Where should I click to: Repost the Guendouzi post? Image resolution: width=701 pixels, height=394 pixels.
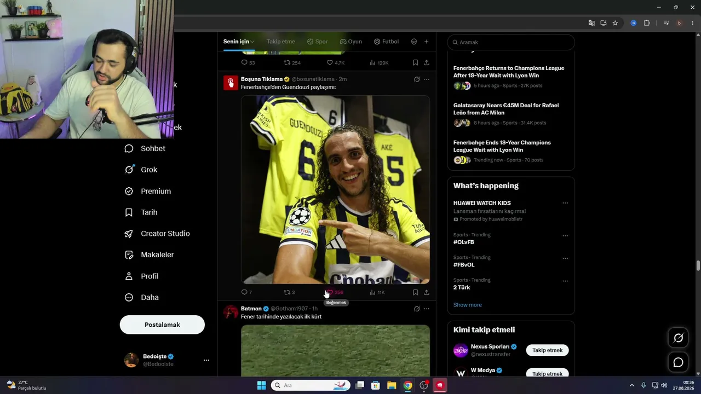289,292
